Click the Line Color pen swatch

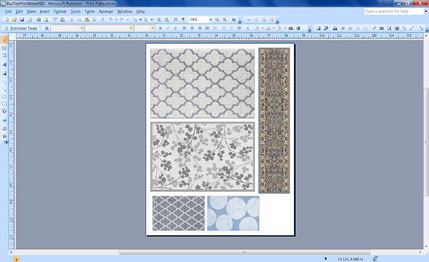(268, 28)
